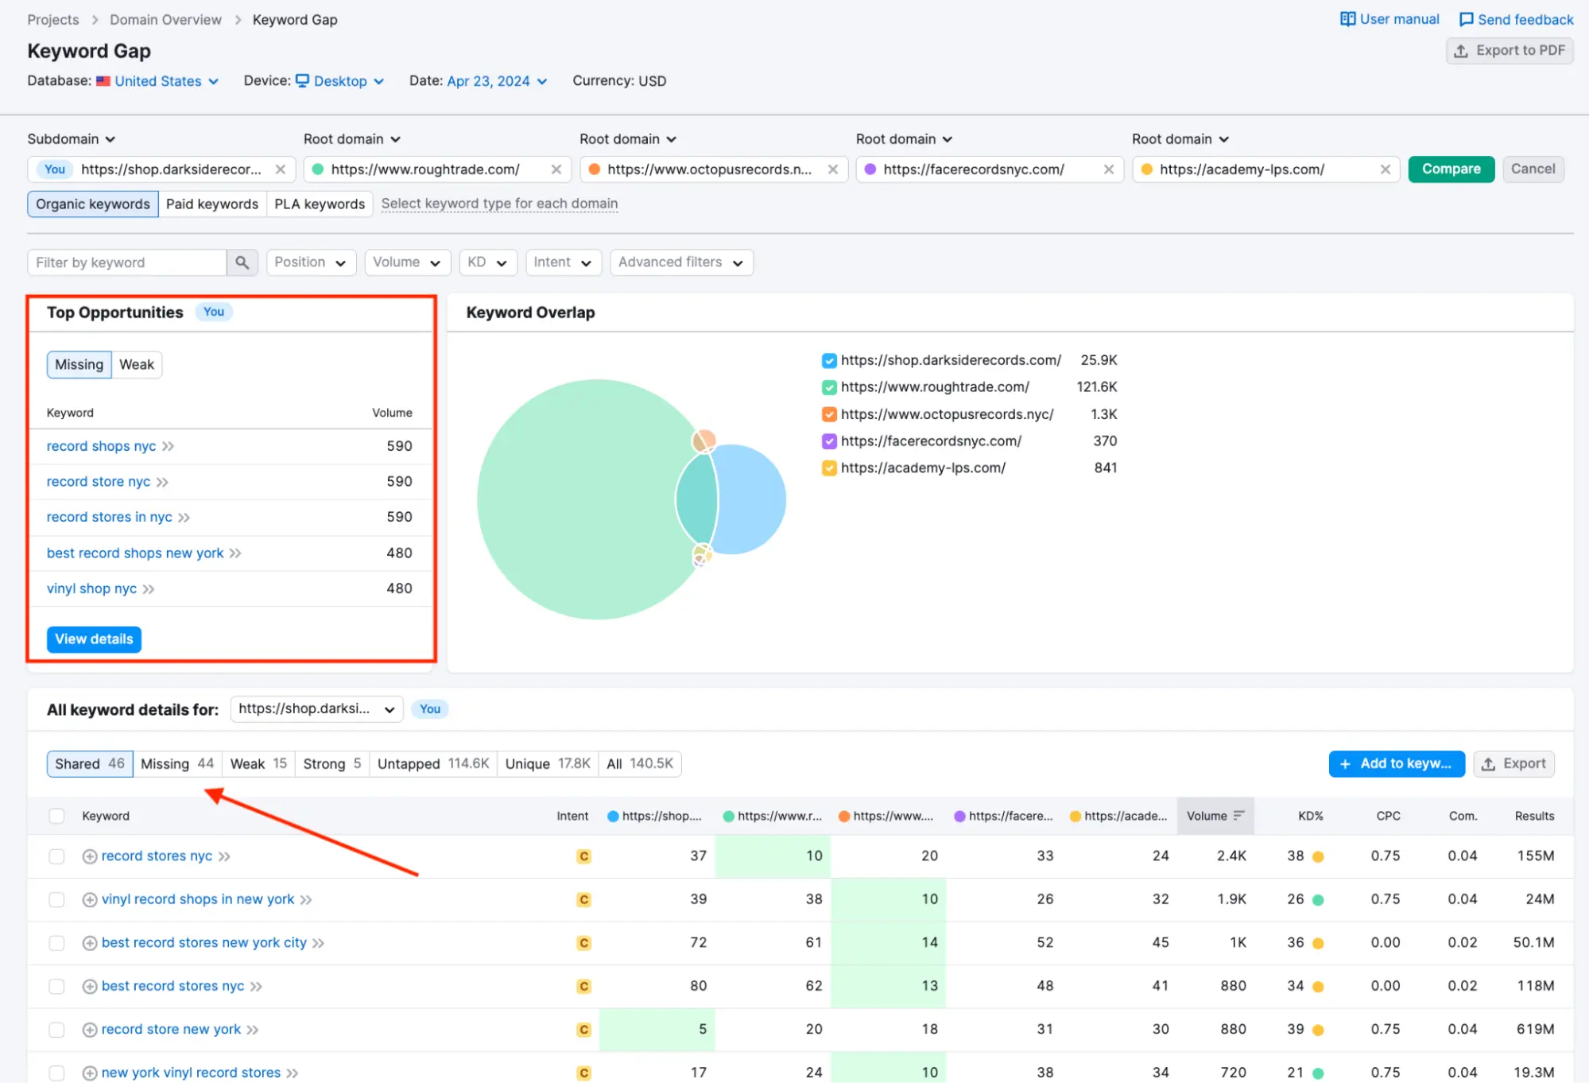Click the Send feedback icon
Screen dimensions: 1589x1083
click(1465, 18)
